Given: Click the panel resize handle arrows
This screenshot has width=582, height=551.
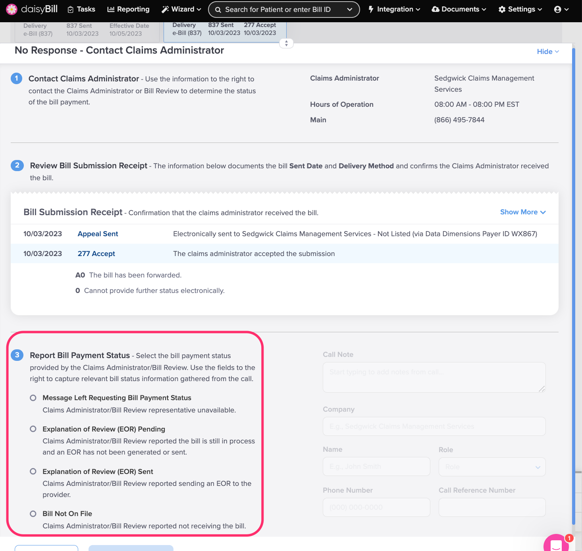Looking at the screenshot, I should pos(286,43).
